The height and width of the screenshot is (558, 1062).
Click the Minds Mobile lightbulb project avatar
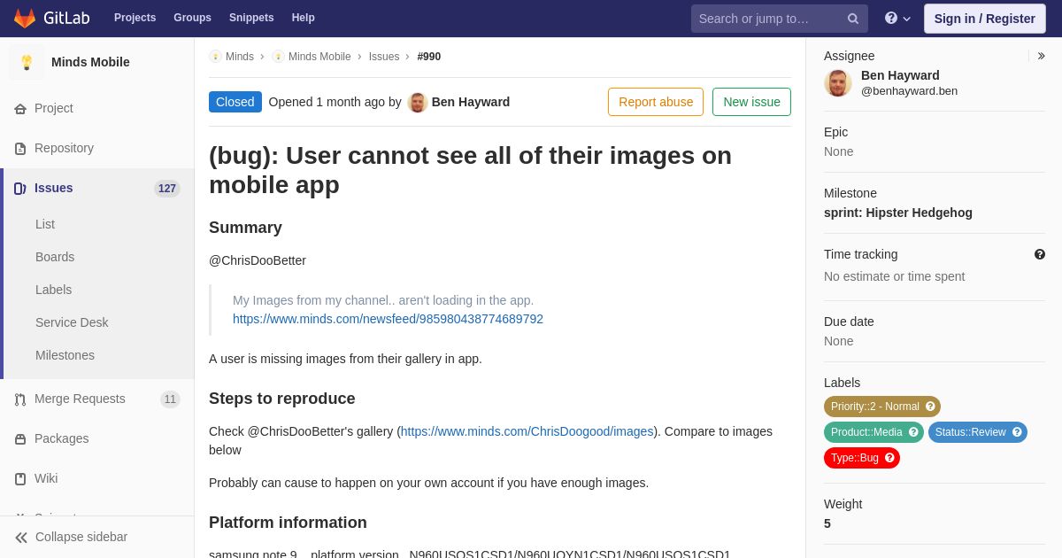[x=27, y=62]
